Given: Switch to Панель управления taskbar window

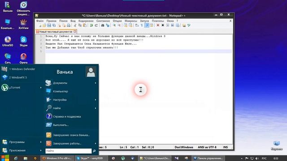Looking at the screenshot, I should (208, 158).
